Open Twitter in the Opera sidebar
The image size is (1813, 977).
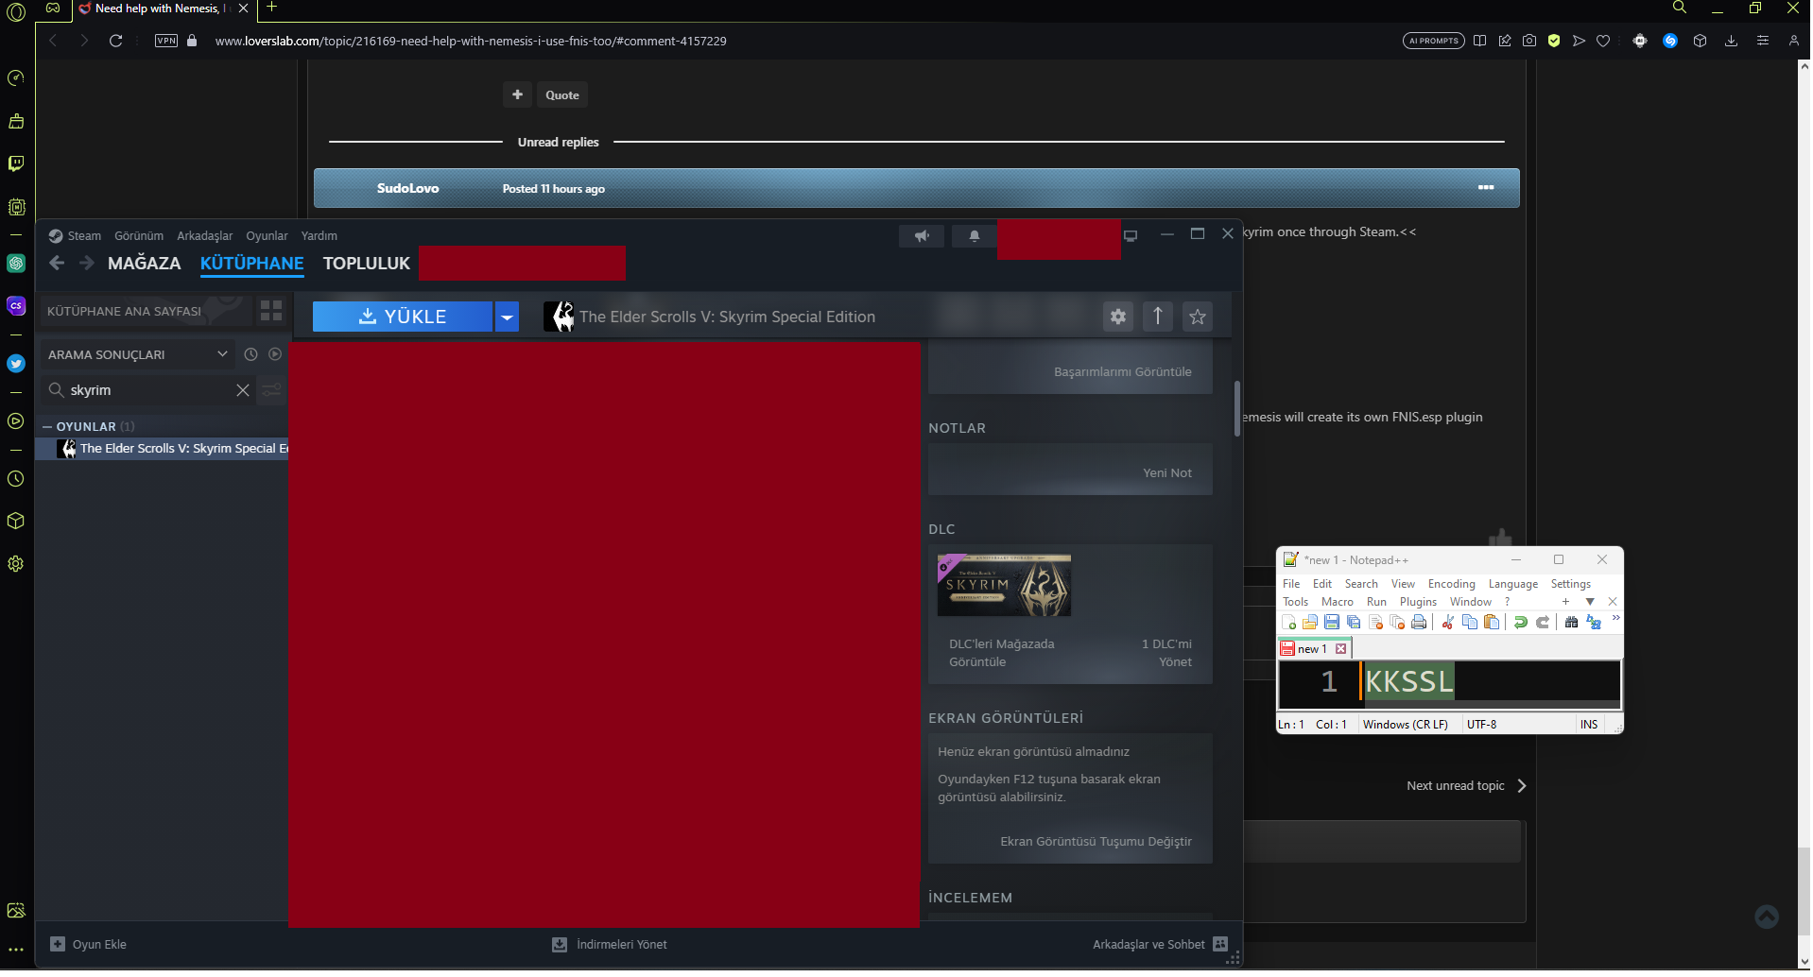pos(16,364)
